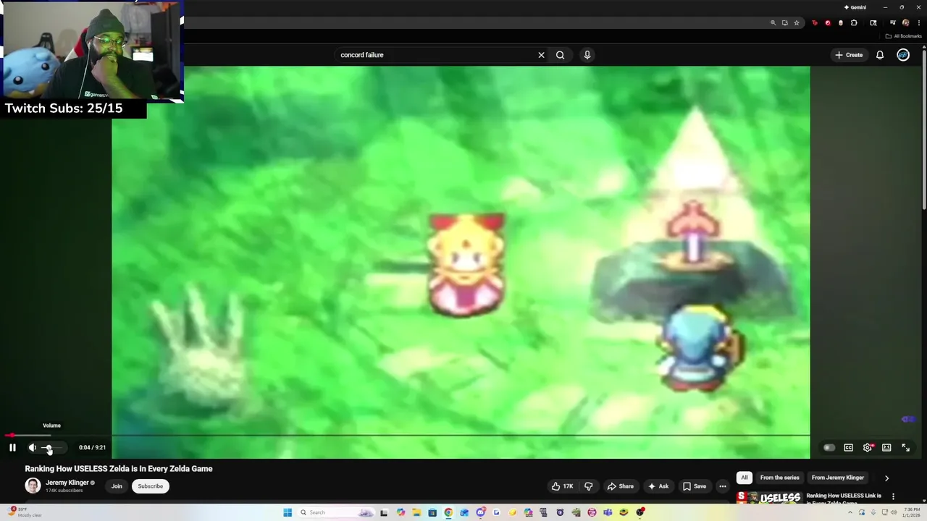The image size is (927, 521).
Task: Toggle closed captions in the player
Action: pos(849,448)
